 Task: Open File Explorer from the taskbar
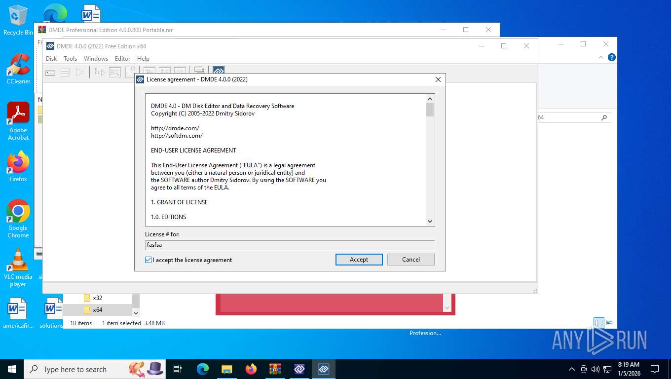pyautogui.click(x=226, y=369)
